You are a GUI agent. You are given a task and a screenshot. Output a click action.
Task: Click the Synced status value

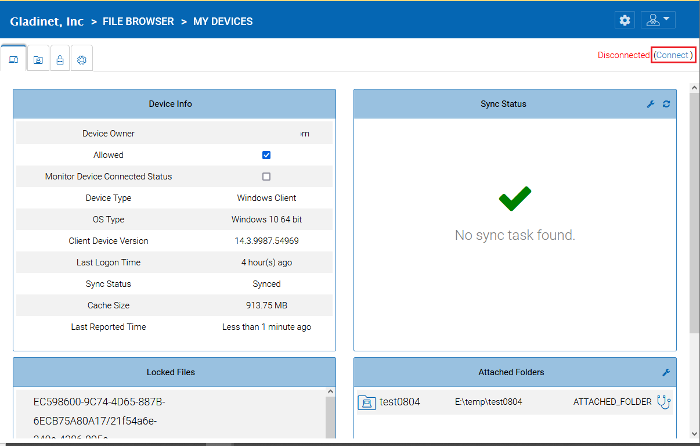266,284
